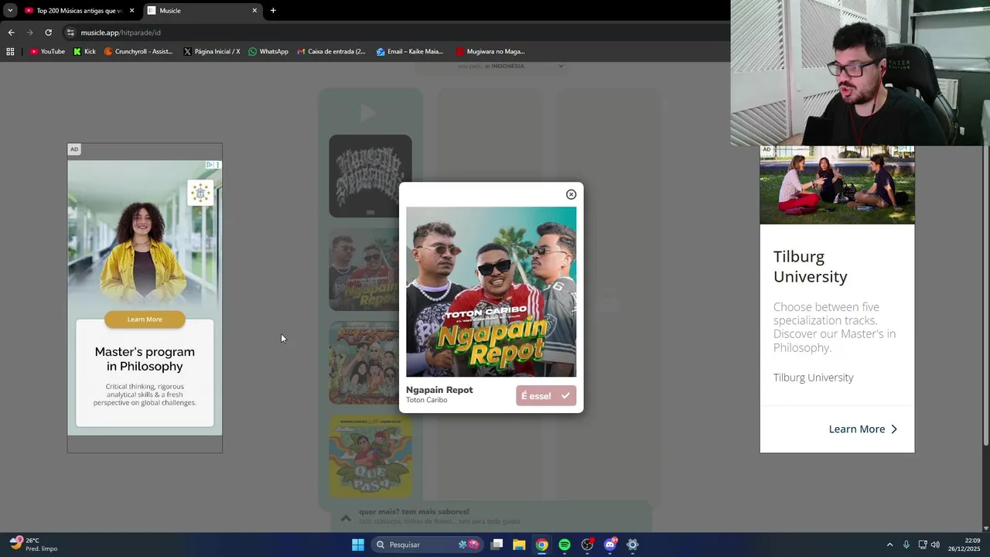990x557 pixels.
Task: Open a new browser tab
Action: pos(273,11)
